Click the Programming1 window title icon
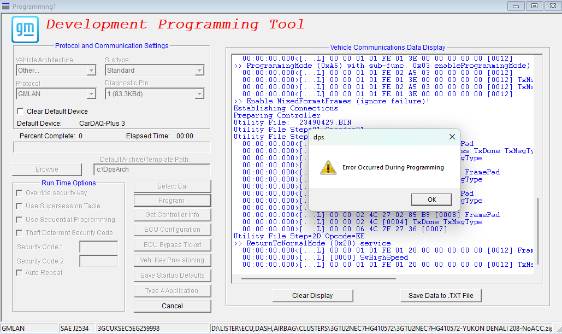 [5, 6]
